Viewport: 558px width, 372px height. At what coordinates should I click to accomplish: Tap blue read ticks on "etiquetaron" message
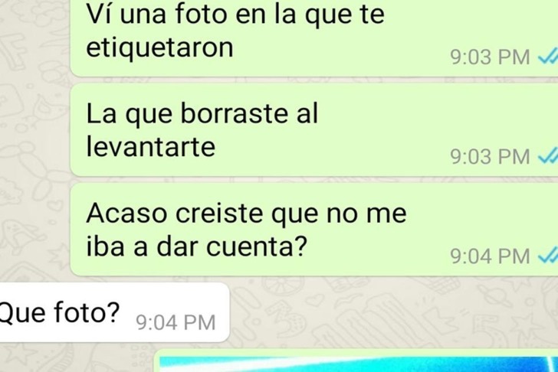[x=547, y=57]
